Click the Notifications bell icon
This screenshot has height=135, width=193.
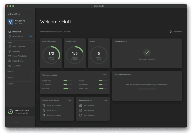pos(10,36)
